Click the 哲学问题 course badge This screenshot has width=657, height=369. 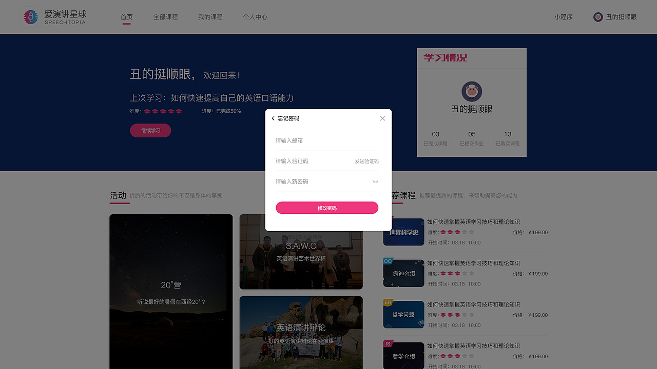[x=403, y=314]
